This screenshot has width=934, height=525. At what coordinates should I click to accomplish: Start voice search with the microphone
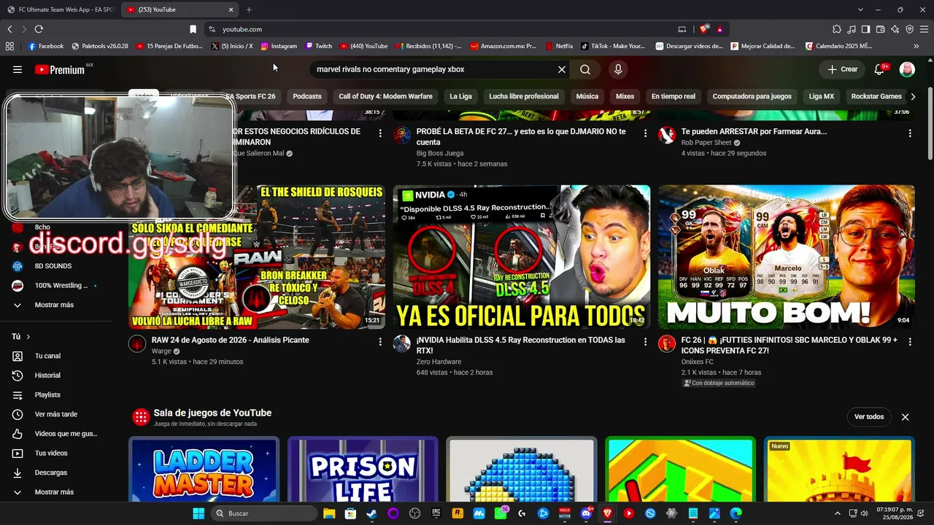tap(618, 69)
